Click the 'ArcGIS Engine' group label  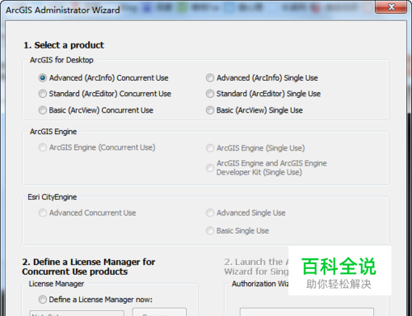(x=54, y=132)
